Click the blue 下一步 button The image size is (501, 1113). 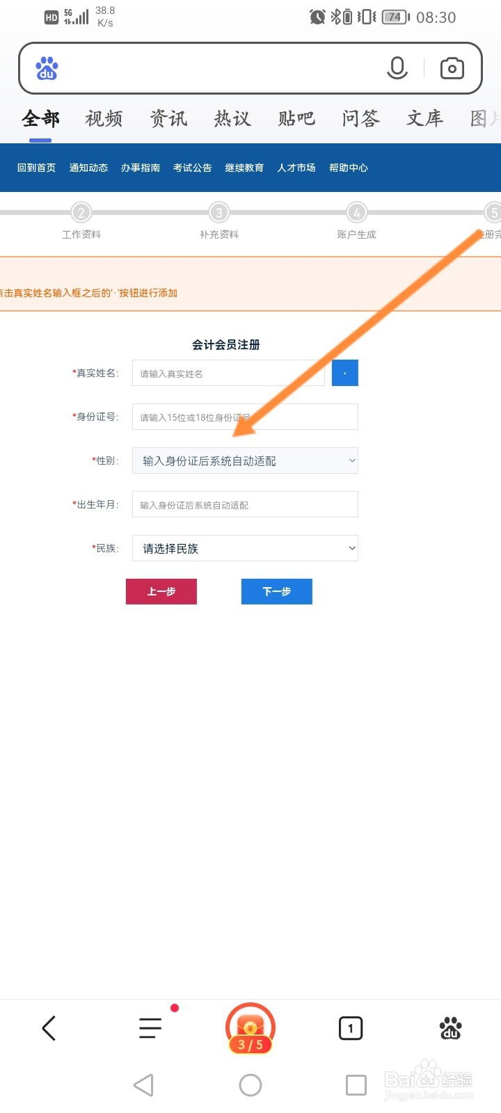tap(277, 591)
